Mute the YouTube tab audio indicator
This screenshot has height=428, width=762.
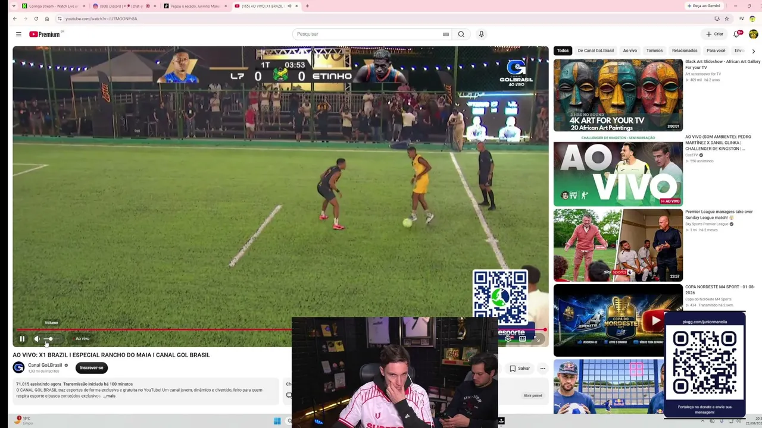pyautogui.click(x=289, y=6)
